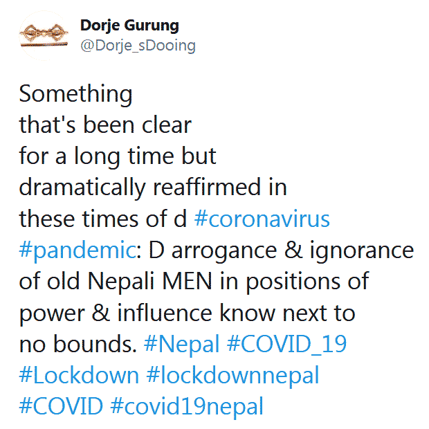
Task: Click the phrase "dramatically reaffirmed in"
Action: [x=153, y=188]
